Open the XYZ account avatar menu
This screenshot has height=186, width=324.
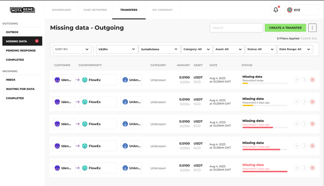(301, 10)
